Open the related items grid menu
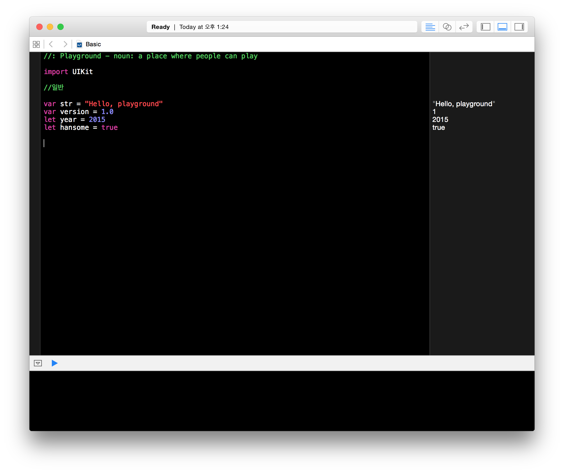Viewport: 564px width, 473px height. [x=36, y=44]
